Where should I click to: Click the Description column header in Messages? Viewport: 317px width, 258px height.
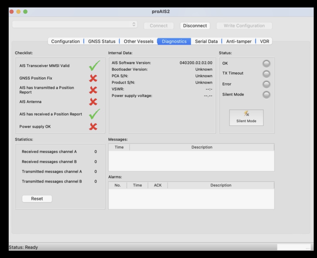tap(202, 147)
